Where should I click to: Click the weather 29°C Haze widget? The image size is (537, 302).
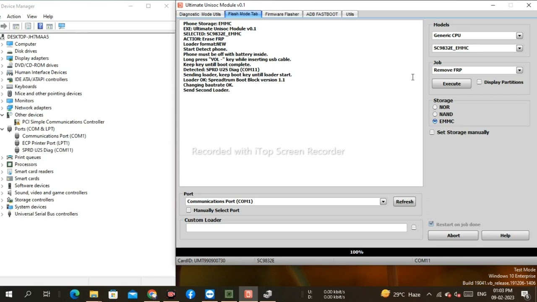401,294
